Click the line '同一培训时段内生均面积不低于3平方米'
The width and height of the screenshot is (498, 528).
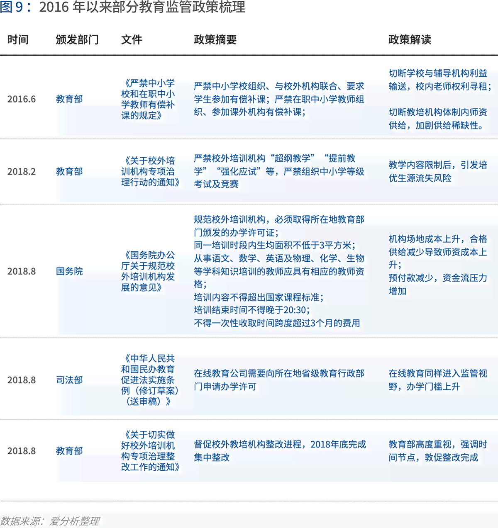click(x=275, y=245)
